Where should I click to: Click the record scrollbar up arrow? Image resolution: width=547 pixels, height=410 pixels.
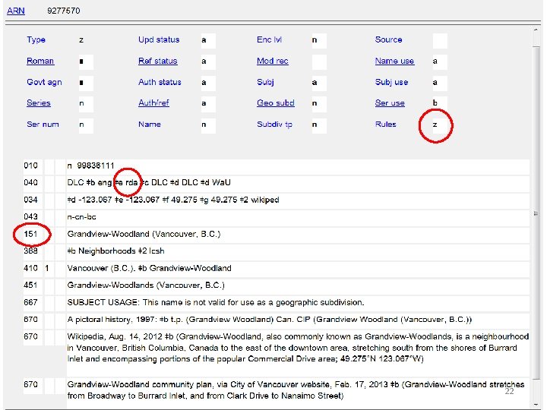pyautogui.click(x=536, y=30)
